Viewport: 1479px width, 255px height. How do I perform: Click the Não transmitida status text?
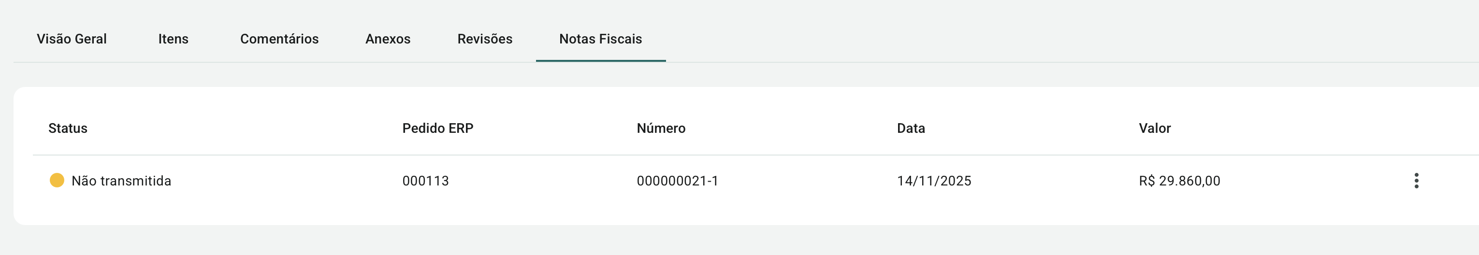[x=121, y=181]
